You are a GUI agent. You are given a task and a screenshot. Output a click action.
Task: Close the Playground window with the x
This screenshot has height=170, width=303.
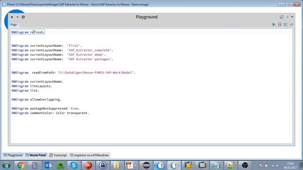[x=12, y=17]
